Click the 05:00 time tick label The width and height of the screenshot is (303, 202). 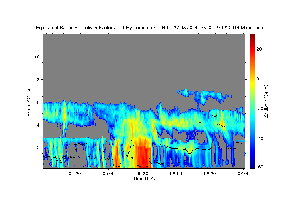[x=109, y=174]
